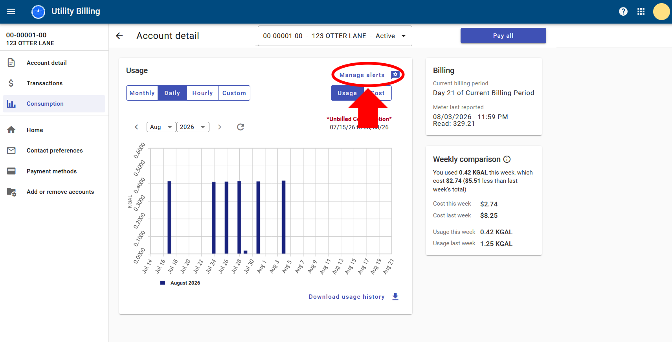Image resolution: width=672 pixels, height=342 pixels.
Task: Switch to Hourly usage view
Action: tap(202, 93)
